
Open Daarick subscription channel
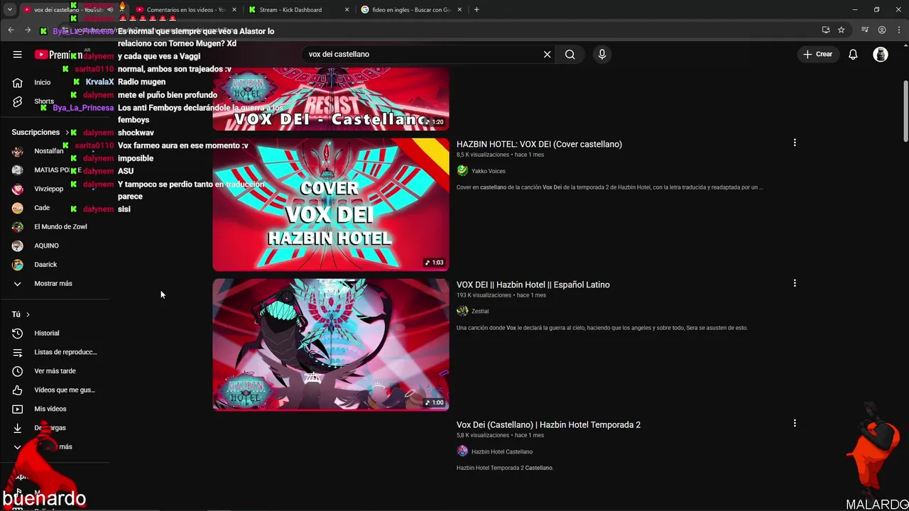(45, 264)
